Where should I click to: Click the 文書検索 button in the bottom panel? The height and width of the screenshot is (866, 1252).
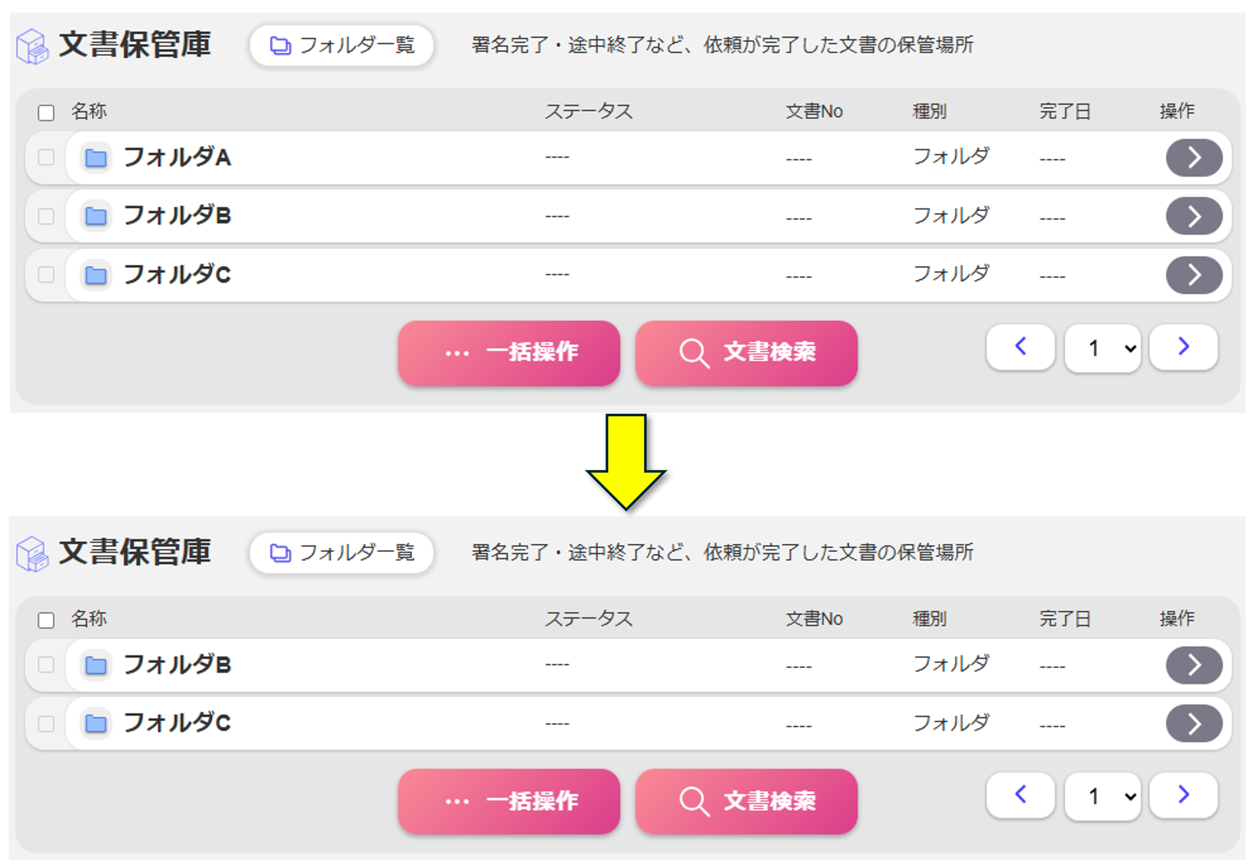(746, 801)
